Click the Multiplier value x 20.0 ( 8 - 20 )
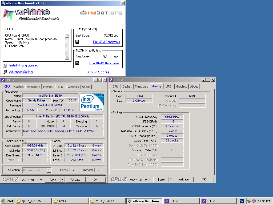Screen dimensions: 273x205 [x=35, y=150]
